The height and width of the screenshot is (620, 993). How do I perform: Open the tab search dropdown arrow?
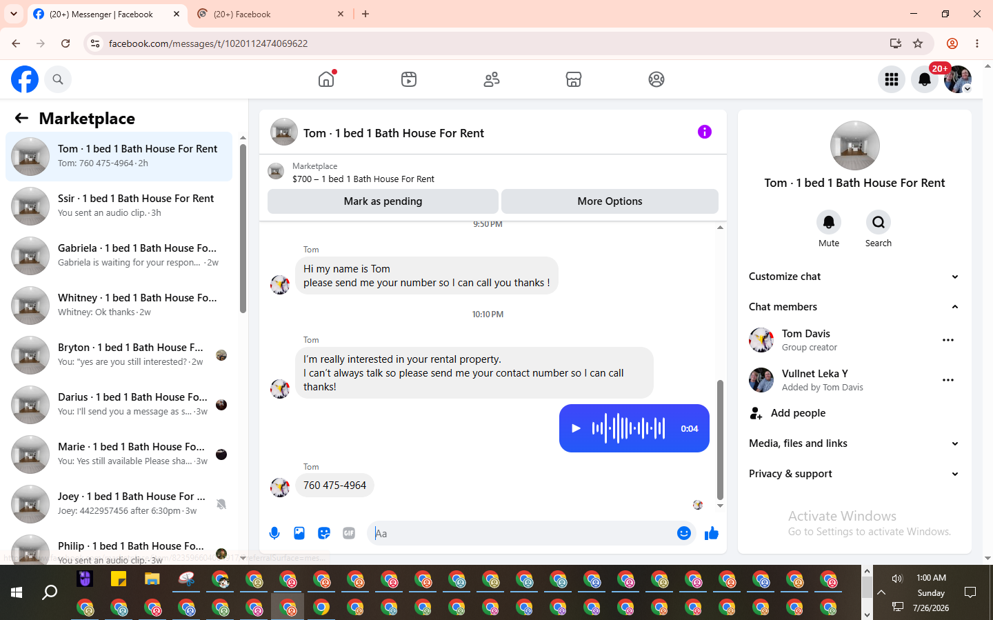(14, 14)
